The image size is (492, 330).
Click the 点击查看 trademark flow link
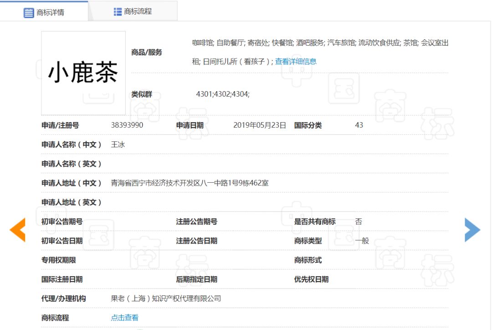tap(124, 318)
